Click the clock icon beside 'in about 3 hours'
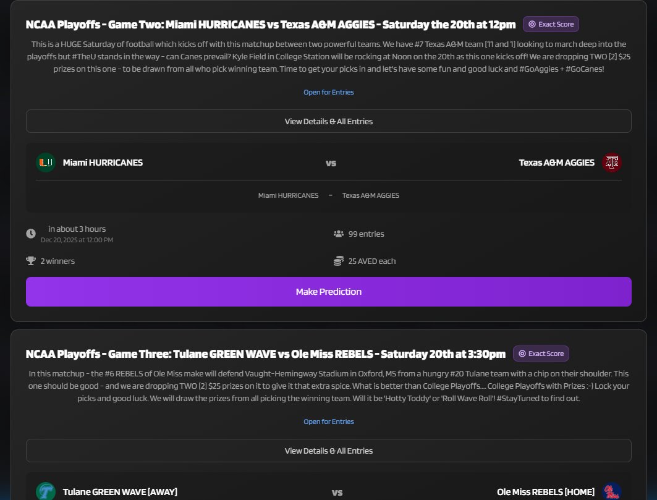This screenshot has width=657, height=500. click(x=30, y=234)
